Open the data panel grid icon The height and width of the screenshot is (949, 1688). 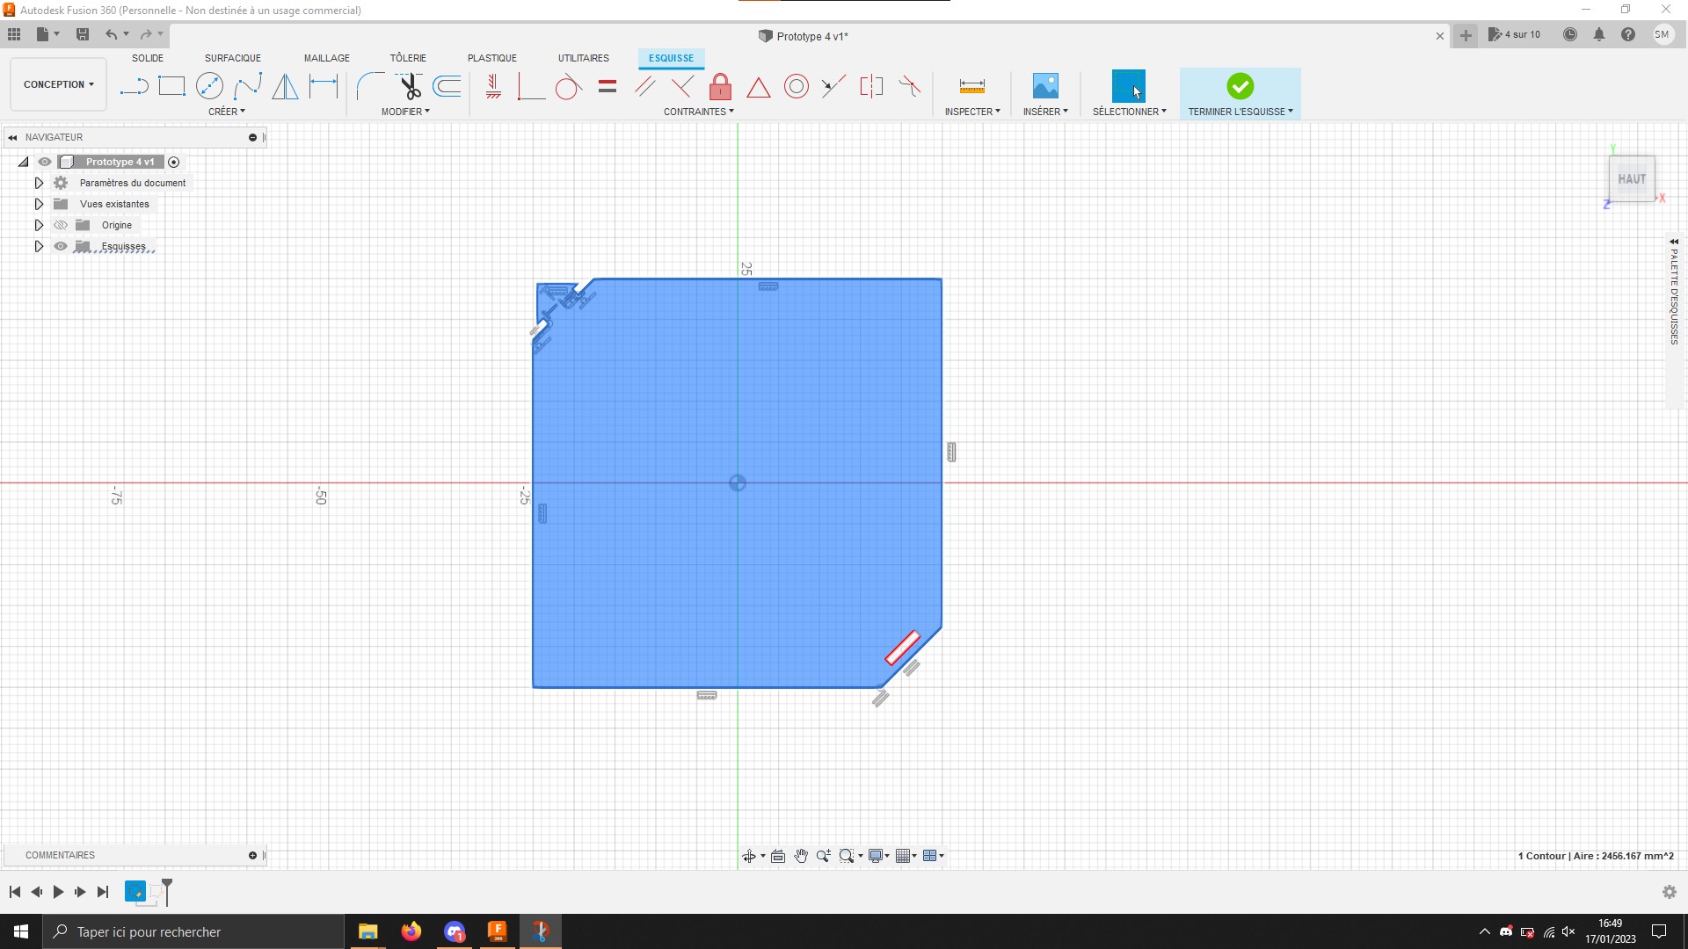click(x=14, y=34)
